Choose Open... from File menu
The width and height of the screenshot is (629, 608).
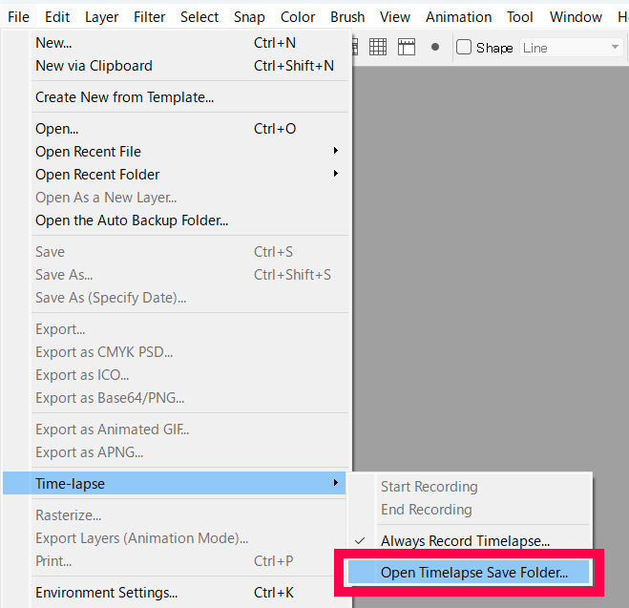(57, 129)
